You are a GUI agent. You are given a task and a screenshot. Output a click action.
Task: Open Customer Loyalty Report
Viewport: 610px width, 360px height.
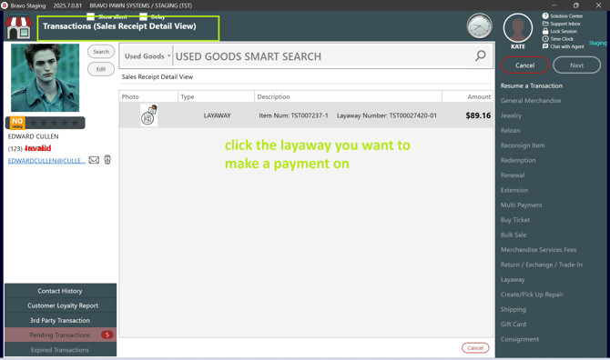tap(60, 305)
